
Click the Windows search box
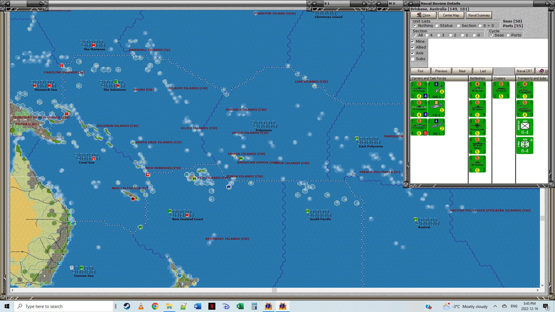tap(64, 306)
